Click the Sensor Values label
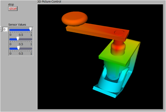This screenshot has width=166, height=112. [17, 24]
